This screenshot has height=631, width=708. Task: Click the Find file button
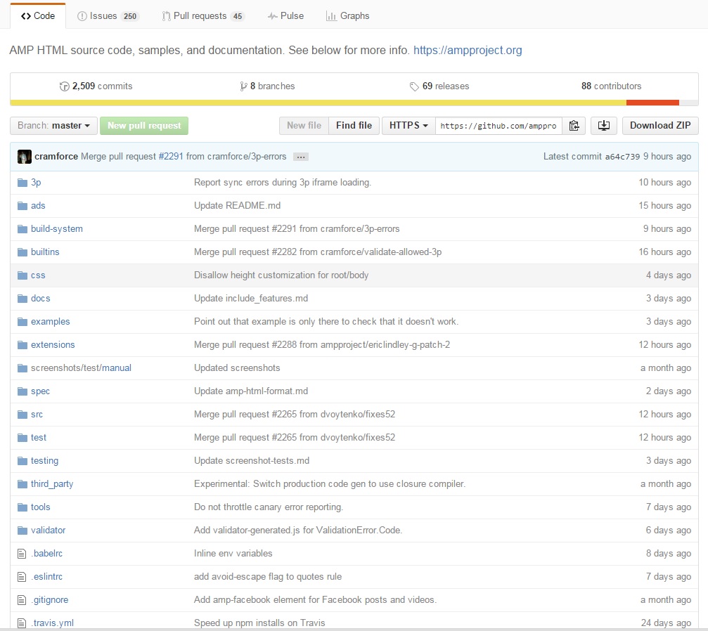click(x=354, y=126)
